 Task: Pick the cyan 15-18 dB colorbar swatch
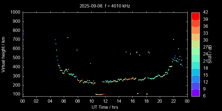tap(196, 72)
